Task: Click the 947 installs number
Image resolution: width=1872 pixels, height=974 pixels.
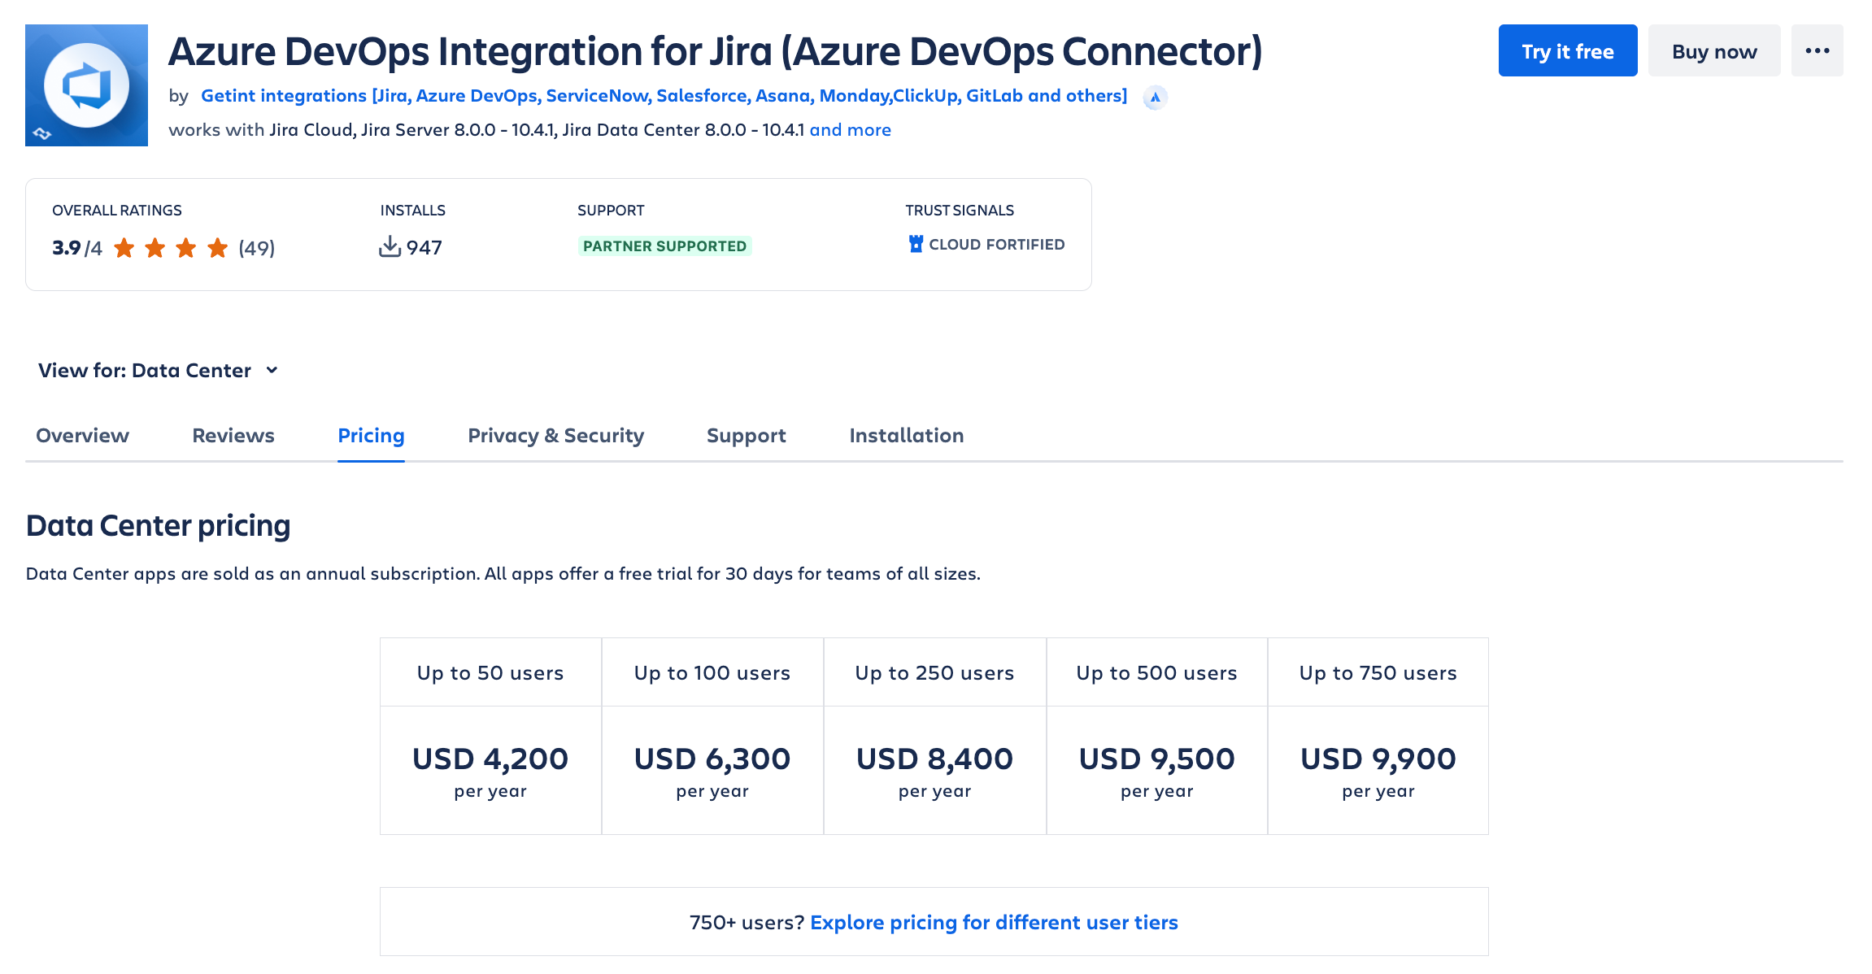Action: [x=424, y=248]
